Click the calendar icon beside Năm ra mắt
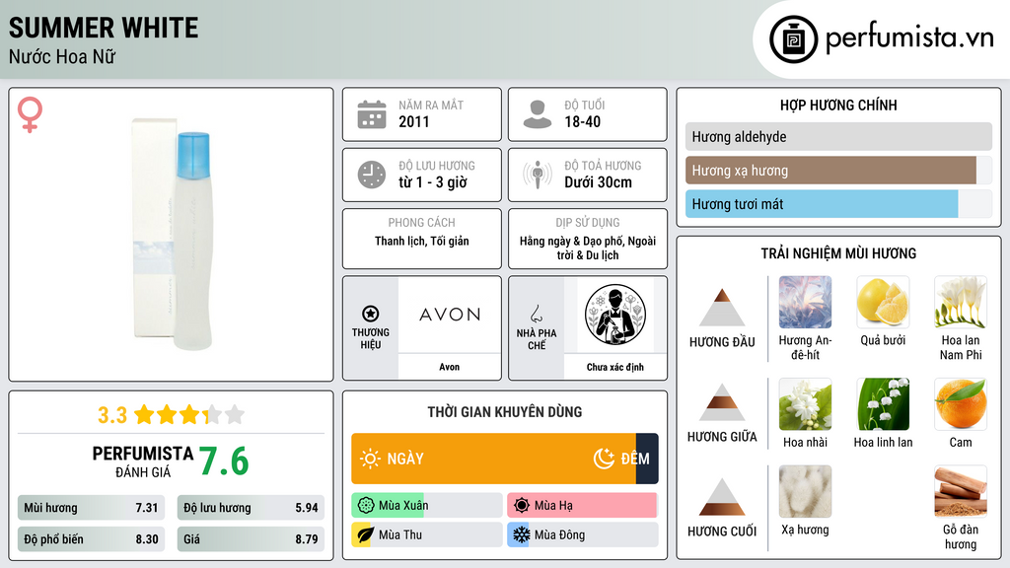The height and width of the screenshot is (568, 1010). click(372, 114)
